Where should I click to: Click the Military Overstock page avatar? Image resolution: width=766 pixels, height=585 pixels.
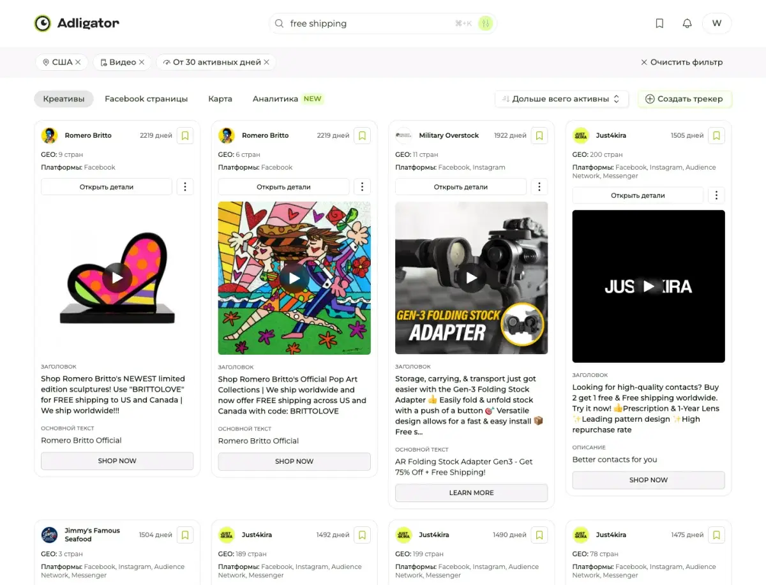(x=403, y=135)
